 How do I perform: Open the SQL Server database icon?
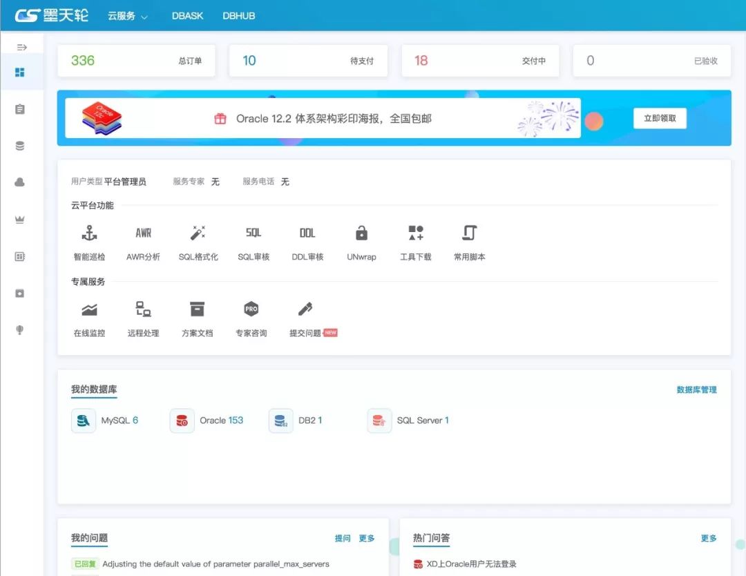pyautogui.click(x=379, y=421)
